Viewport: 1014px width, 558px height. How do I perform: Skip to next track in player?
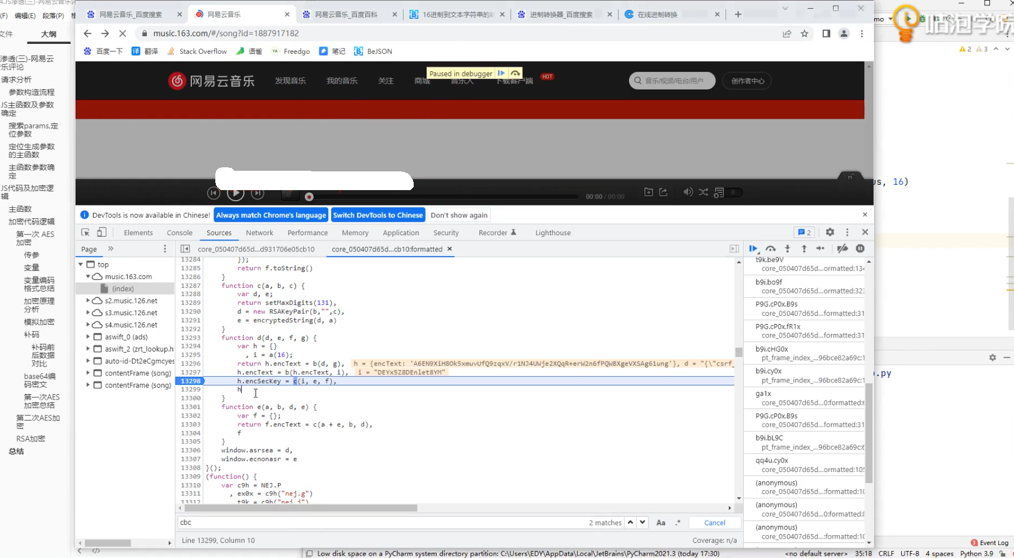click(x=257, y=192)
